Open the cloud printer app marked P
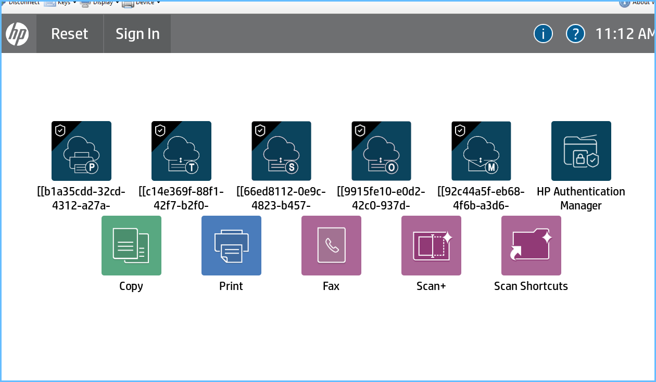 [81, 151]
